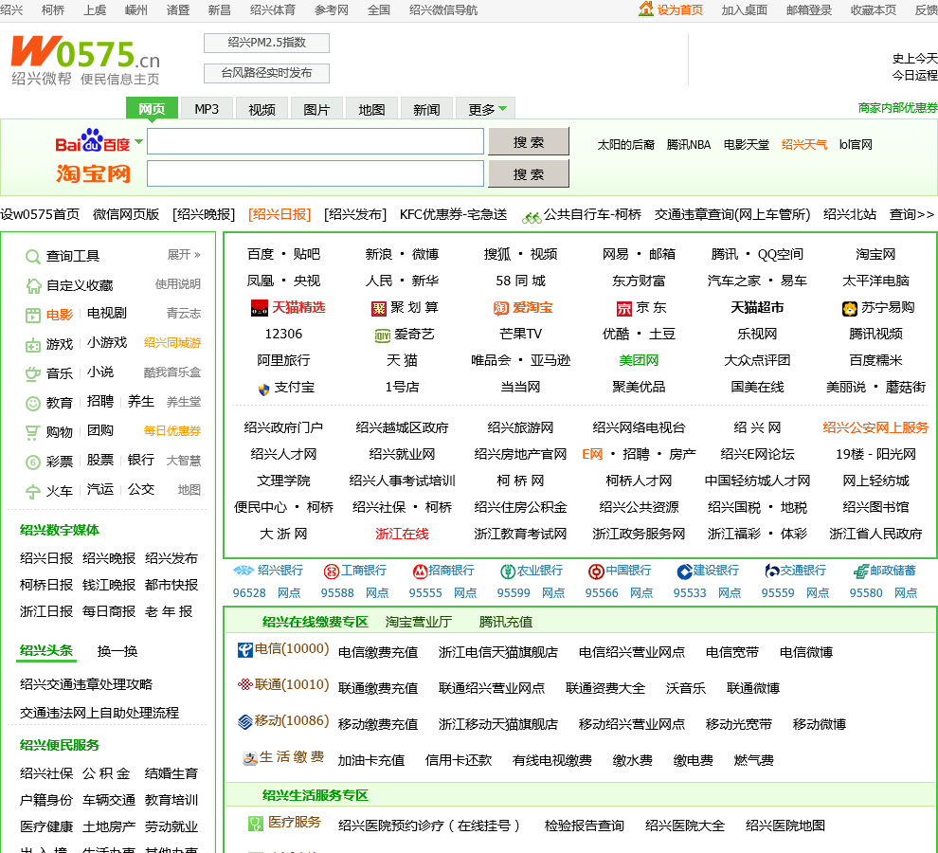
Task: Click the W0575 Shaoxing site logo
Action: (x=85, y=60)
